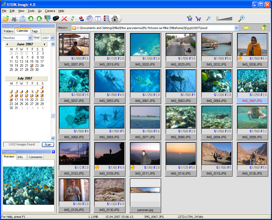272x220 pixels.
Task: Click the IMG_0067.JPG red file name
Action: [x=252, y=101]
